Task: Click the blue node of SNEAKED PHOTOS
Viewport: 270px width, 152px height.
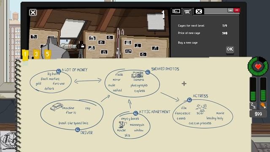Action: (x=148, y=72)
